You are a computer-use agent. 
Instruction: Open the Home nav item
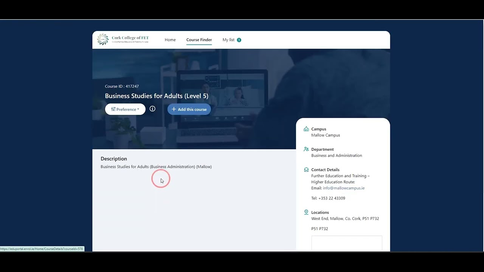(x=170, y=40)
